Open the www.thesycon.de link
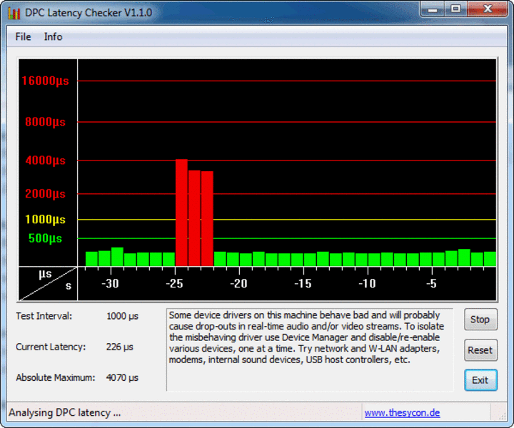The image size is (514, 428). pyautogui.click(x=402, y=412)
